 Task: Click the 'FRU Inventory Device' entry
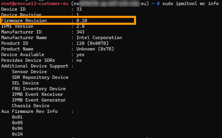(39, 89)
